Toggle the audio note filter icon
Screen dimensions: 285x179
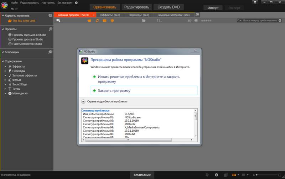click(x=97, y=21)
